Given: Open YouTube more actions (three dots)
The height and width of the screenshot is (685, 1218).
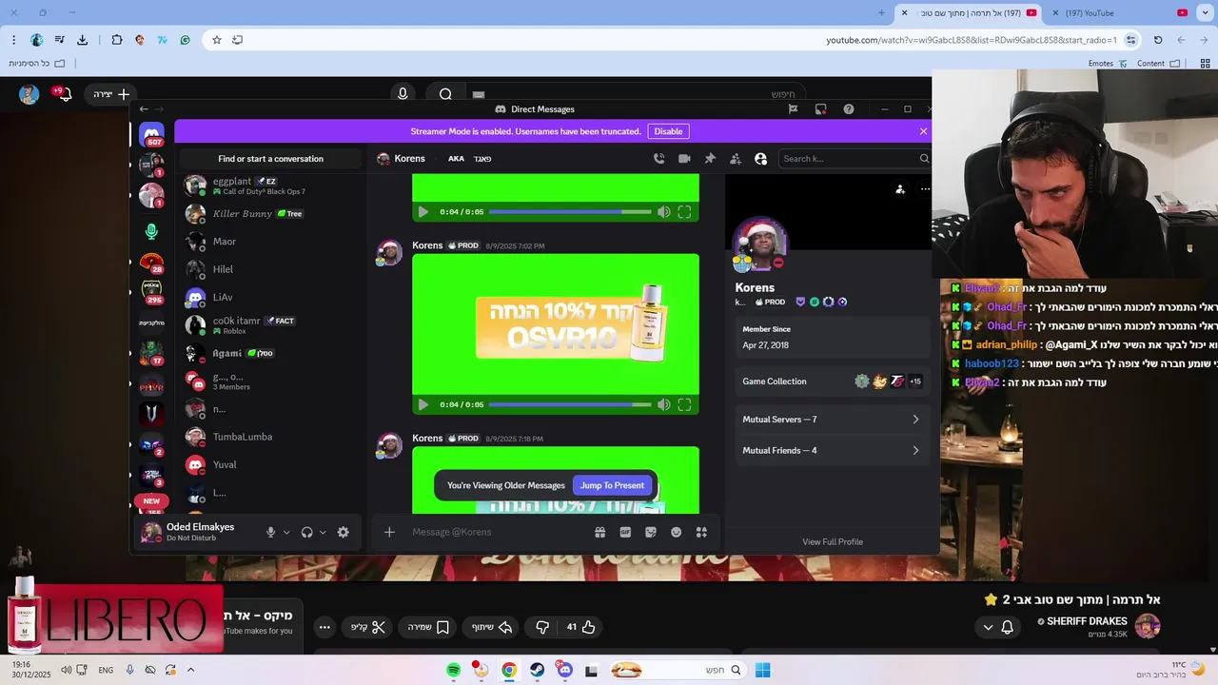Looking at the screenshot, I should [x=324, y=627].
